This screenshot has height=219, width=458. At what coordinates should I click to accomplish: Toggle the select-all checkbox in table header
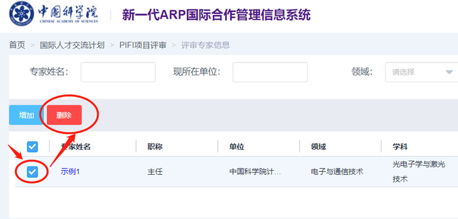coord(32,147)
